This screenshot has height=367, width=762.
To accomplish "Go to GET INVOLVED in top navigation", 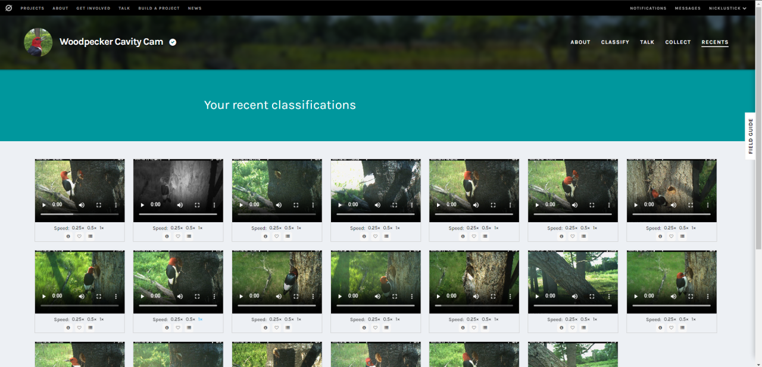I will click(94, 8).
